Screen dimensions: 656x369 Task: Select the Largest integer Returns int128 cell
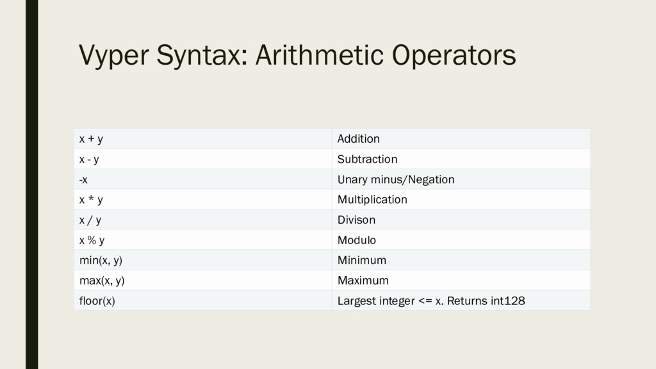pyautogui.click(x=461, y=300)
